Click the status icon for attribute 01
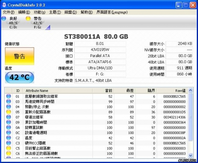198x163 pixels. coord(9,96)
